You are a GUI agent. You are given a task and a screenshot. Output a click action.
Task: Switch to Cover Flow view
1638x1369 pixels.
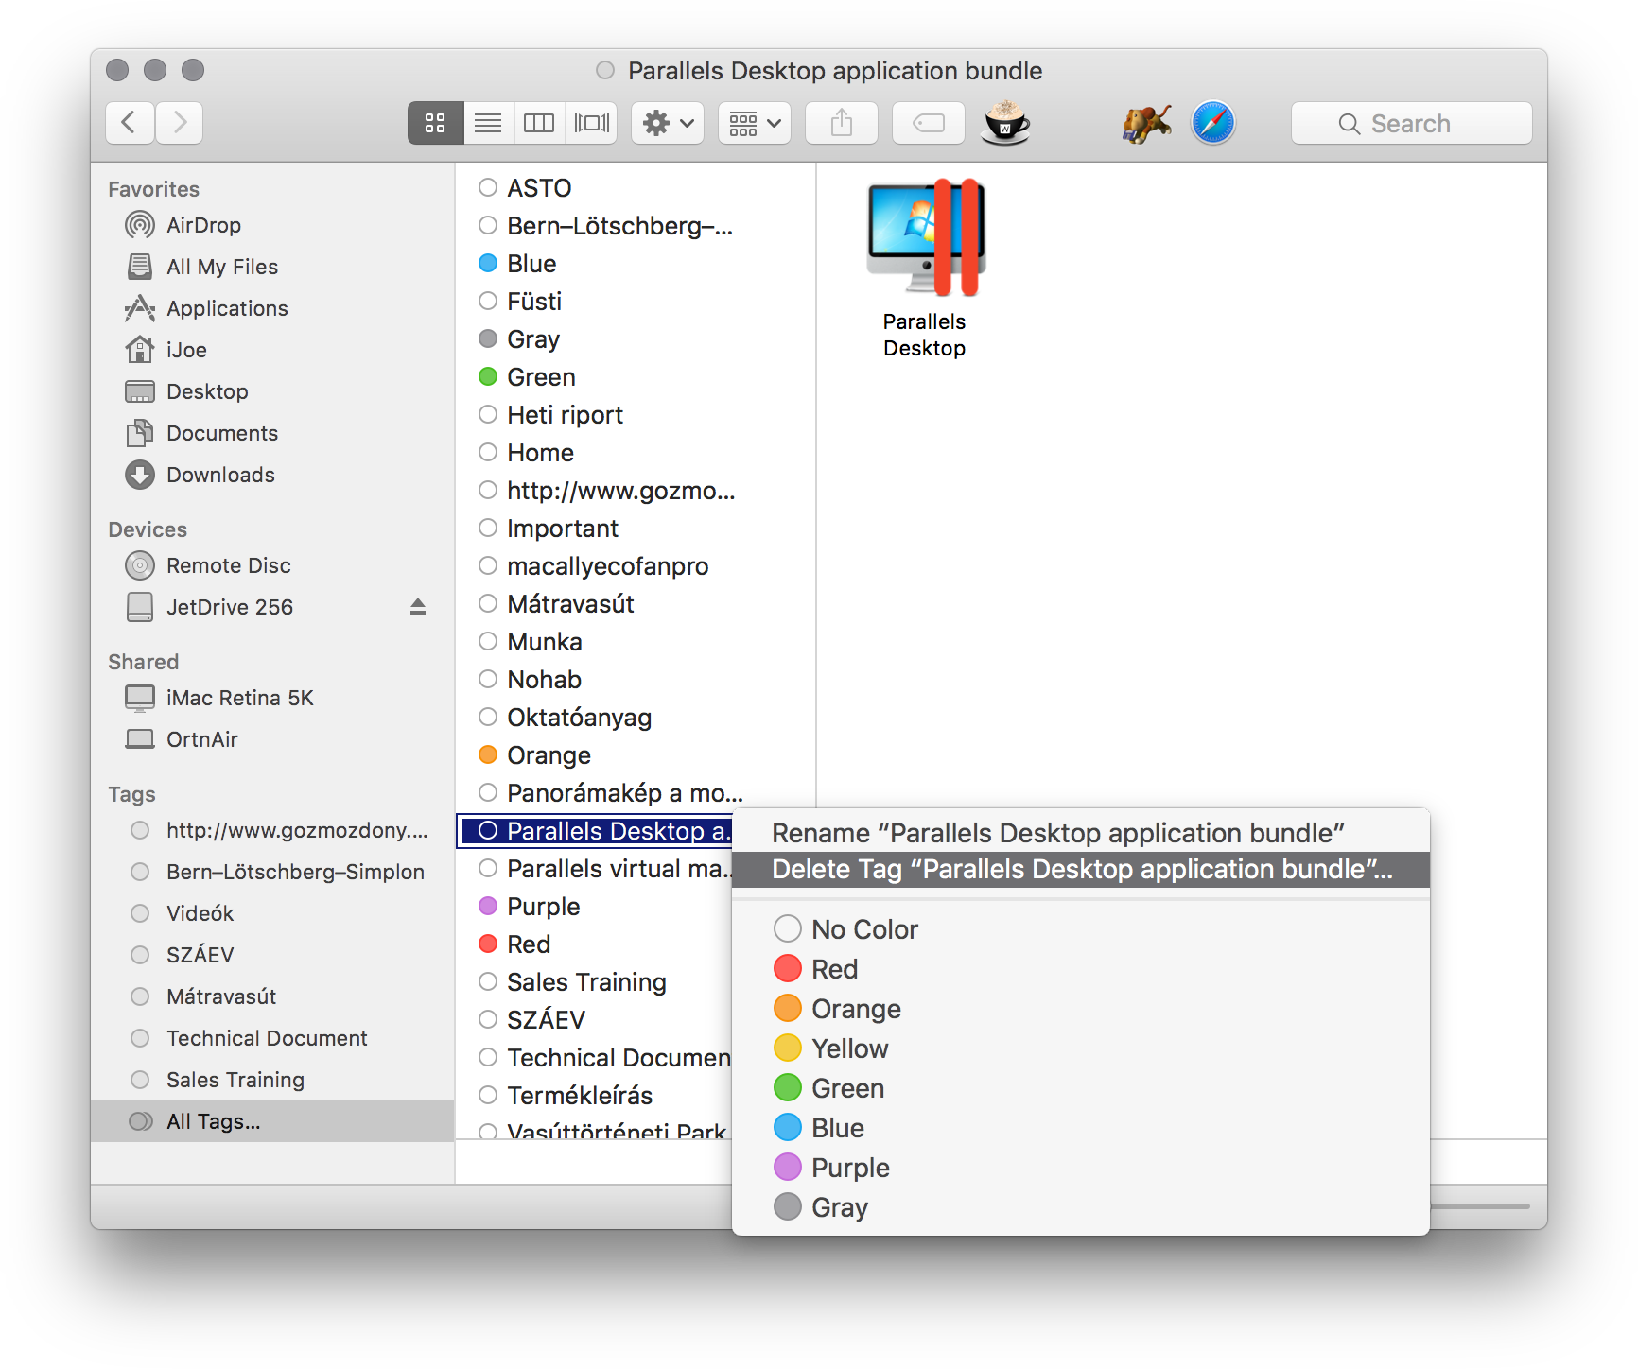[591, 123]
